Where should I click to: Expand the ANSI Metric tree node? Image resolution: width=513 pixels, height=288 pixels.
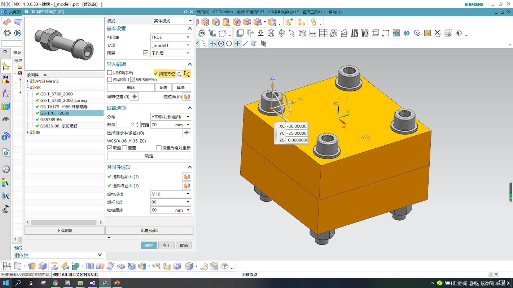click(28, 81)
